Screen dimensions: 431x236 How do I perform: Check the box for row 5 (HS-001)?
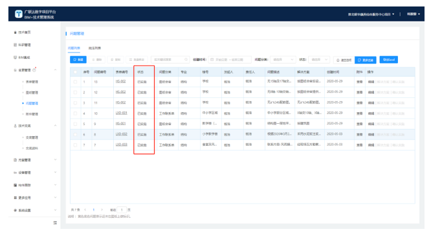pos(75,124)
